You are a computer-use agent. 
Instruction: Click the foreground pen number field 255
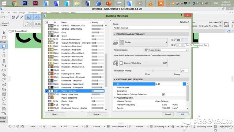coord(179,40)
